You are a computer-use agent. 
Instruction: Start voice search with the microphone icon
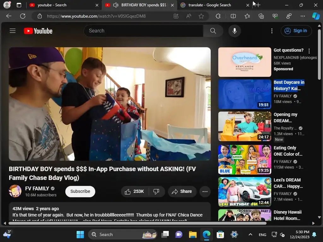pos(234,31)
